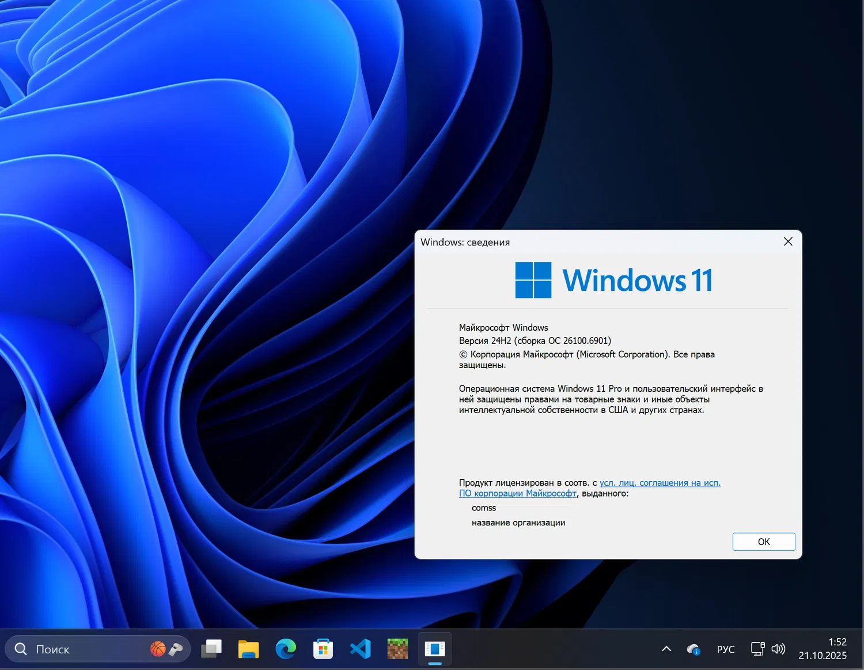Select the active winver window on taskbar
The image size is (864, 670).
click(x=434, y=649)
